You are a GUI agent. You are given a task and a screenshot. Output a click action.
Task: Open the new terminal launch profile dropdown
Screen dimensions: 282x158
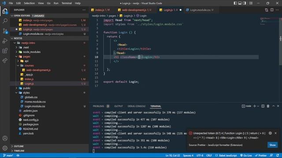(258, 106)
